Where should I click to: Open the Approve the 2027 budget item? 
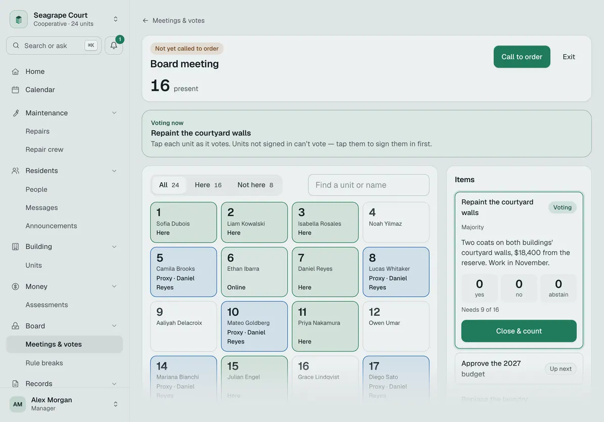click(x=519, y=369)
